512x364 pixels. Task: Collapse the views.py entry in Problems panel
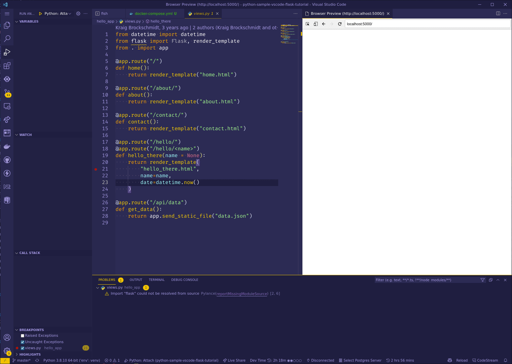pos(98,287)
